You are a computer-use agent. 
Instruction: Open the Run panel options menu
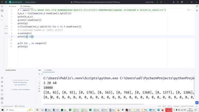point(190,70)
